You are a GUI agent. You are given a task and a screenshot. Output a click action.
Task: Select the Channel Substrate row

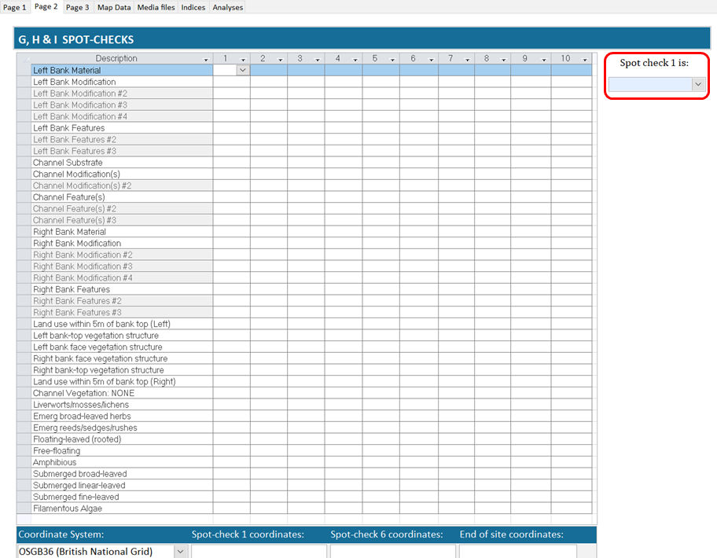(68, 163)
